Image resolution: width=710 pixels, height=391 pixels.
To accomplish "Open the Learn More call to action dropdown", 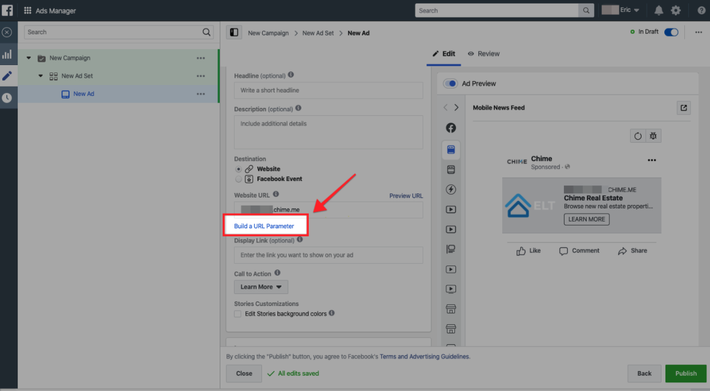I will point(261,287).
